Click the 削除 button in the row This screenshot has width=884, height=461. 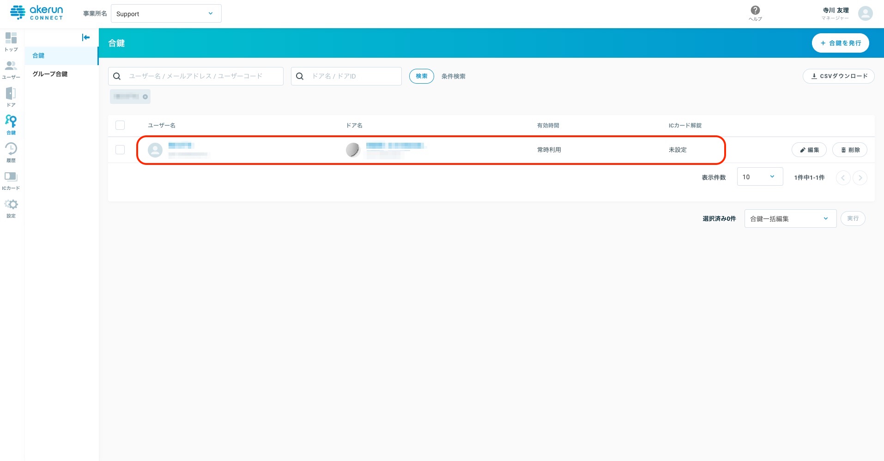point(849,150)
